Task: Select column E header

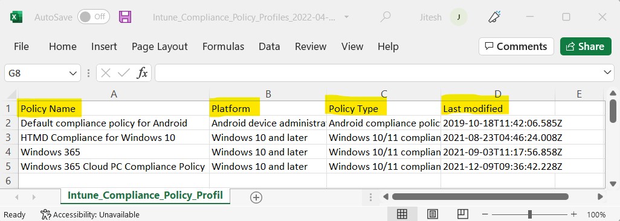Action: [580, 94]
